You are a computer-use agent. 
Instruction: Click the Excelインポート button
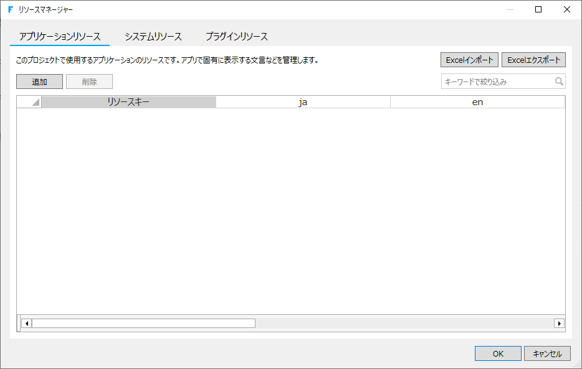pos(470,59)
